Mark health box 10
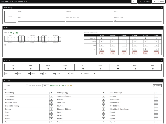 tap(31, 37)
